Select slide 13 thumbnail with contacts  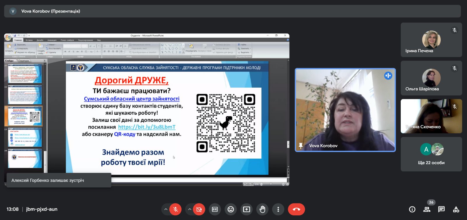point(25,137)
